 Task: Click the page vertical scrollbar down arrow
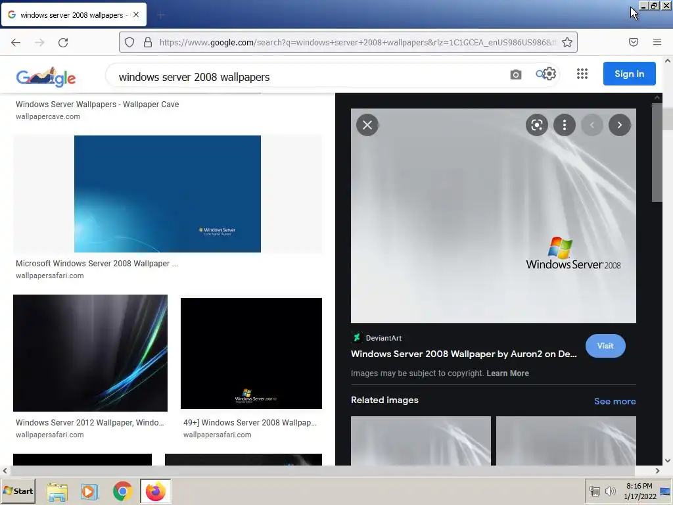(668, 461)
